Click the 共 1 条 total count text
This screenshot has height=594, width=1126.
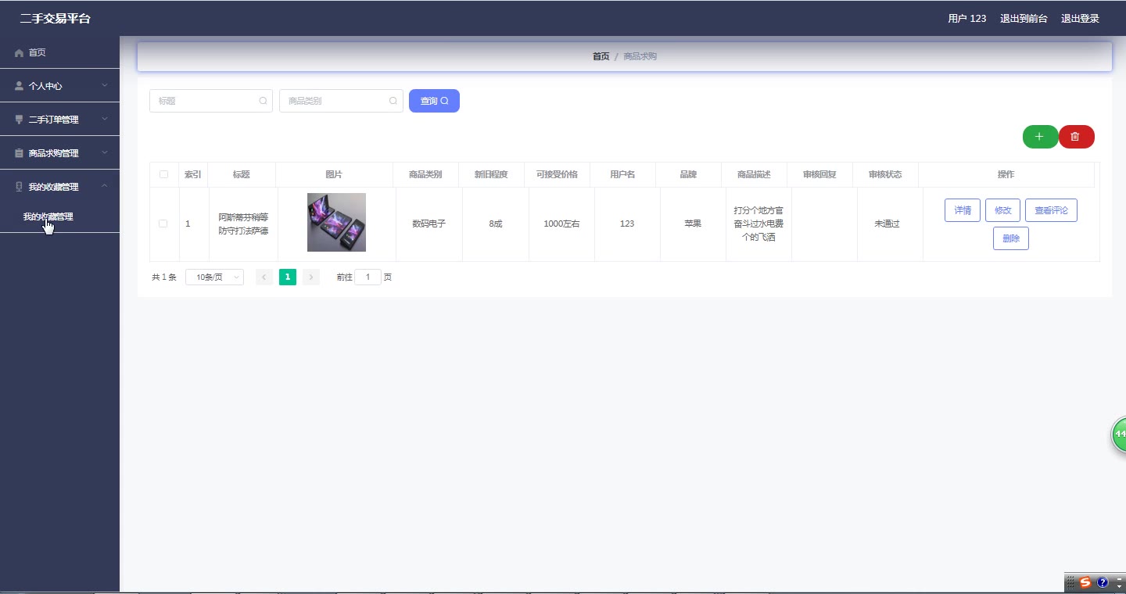(x=164, y=277)
